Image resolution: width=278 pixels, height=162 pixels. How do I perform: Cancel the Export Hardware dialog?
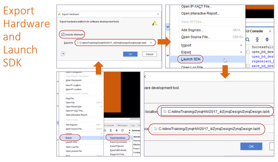[149, 54]
